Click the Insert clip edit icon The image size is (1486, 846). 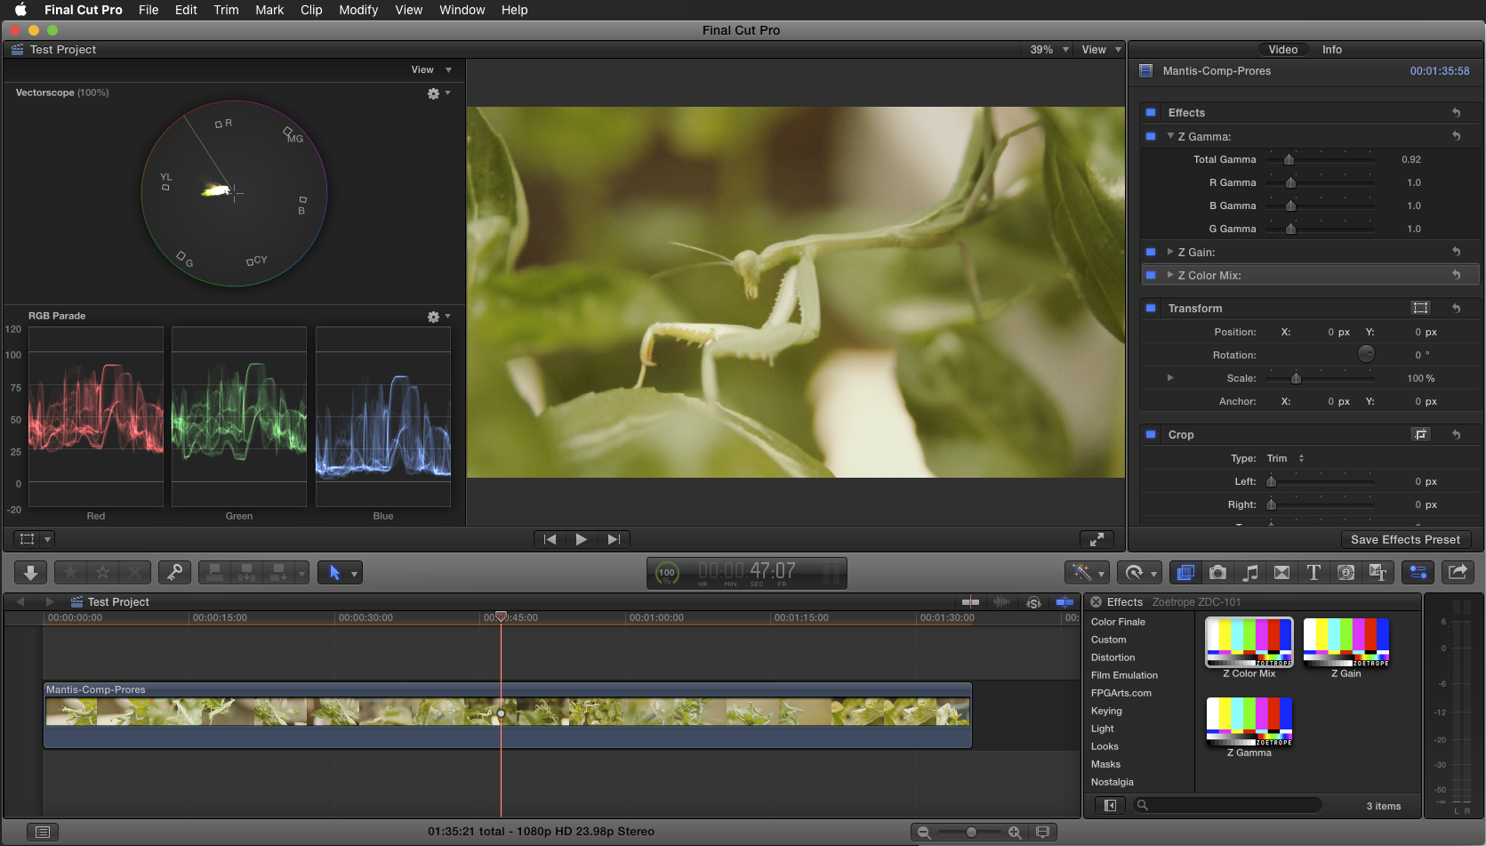pyautogui.click(x=247, y=573)
